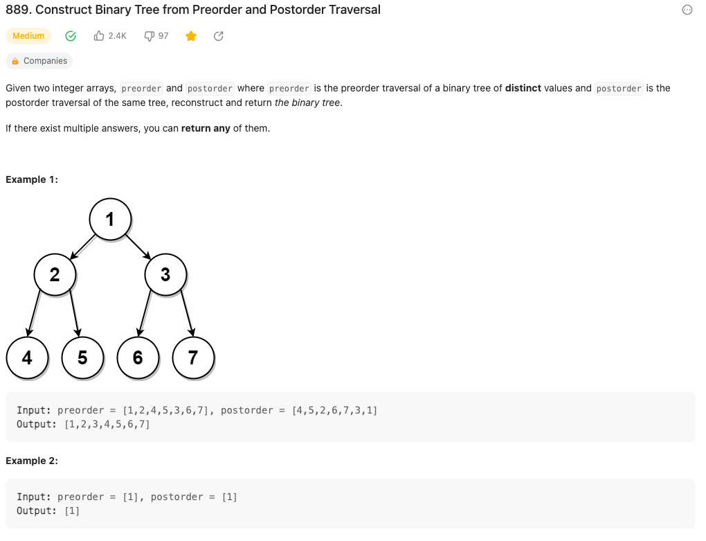The width and height of the screenshot is (706, 541).
Task: Click the green solved checkmark icon
Action: 71,36
